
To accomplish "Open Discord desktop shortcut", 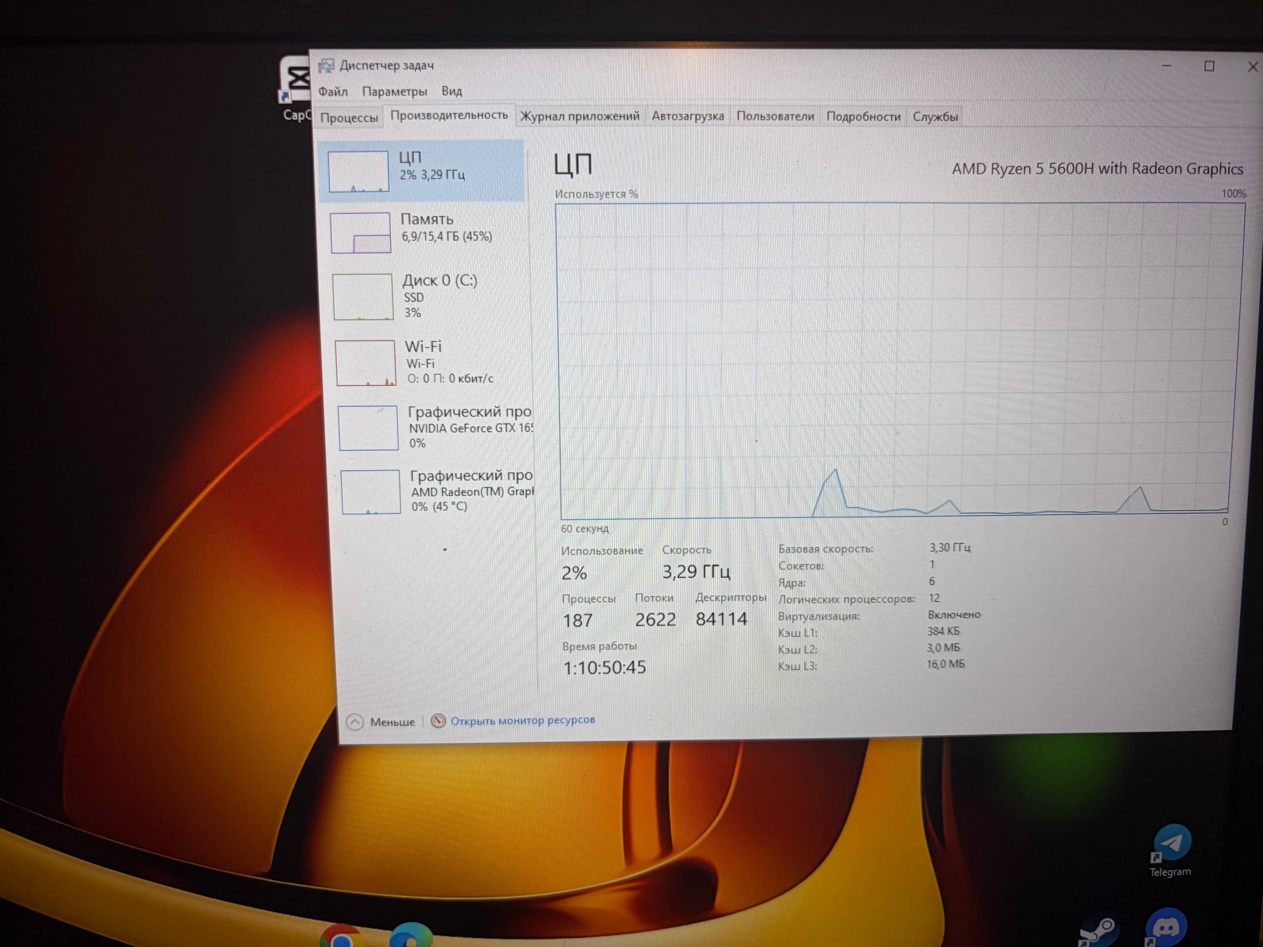I will 1165,928.
